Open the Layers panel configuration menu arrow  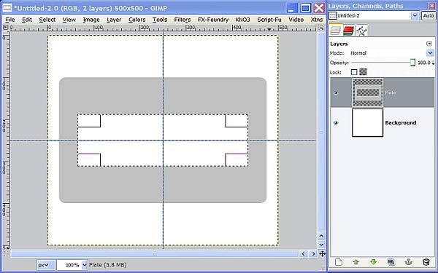click(429, 44)
